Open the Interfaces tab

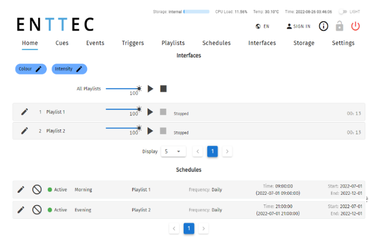coord(262,43)
